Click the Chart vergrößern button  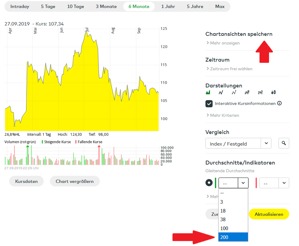[x=75, y=181]
